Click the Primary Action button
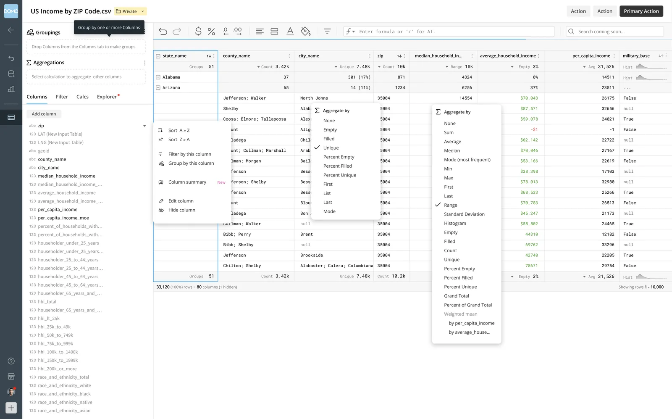This screenshot has width=672, height=419. [641, 11]
